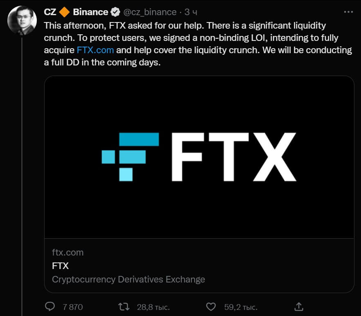Click the three-dot more options icon
The width and height of the screenshot is (361, 316).
point(348,12)
